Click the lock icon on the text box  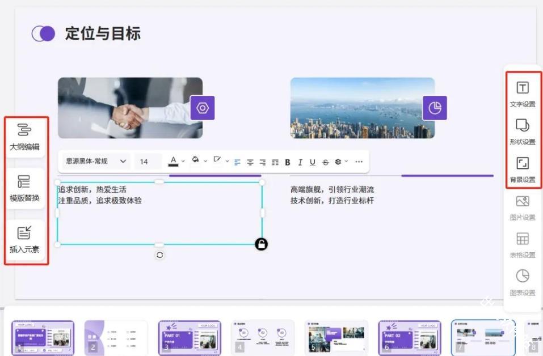pos(261,244)
